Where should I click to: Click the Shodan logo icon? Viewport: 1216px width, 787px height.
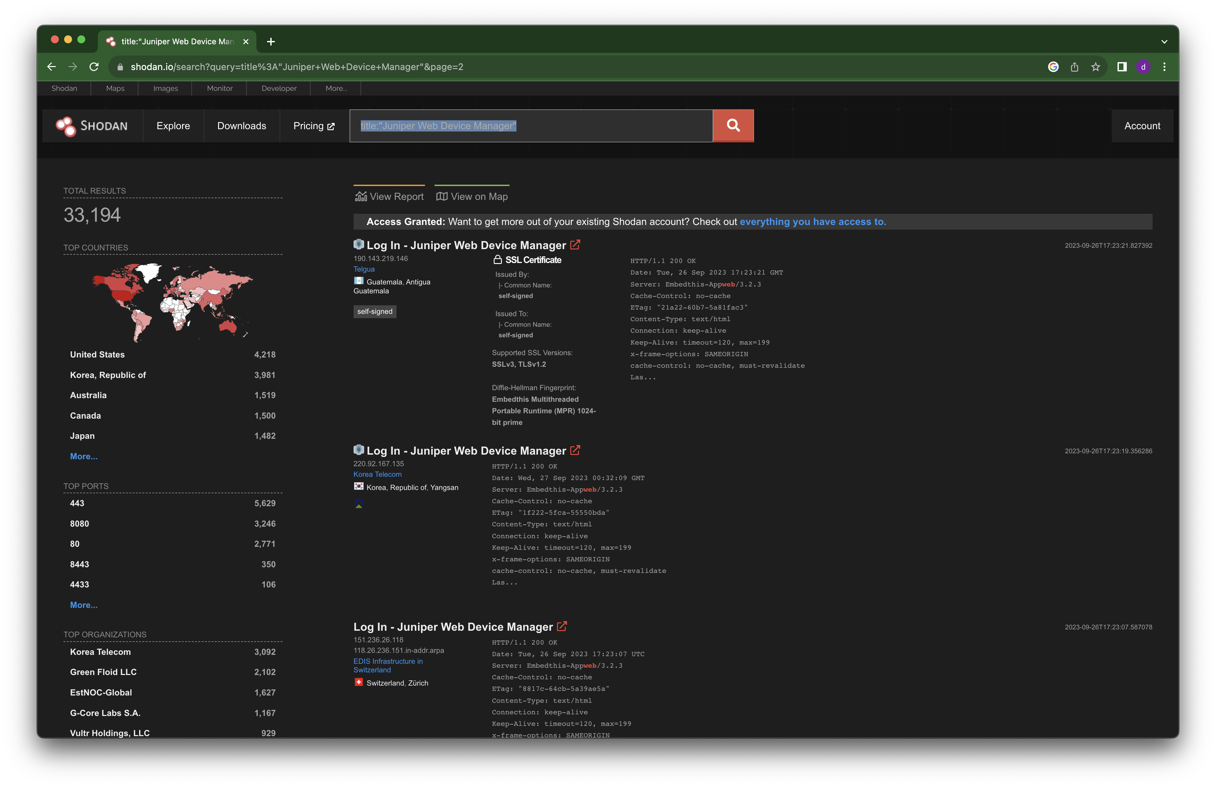pos(66,126)
